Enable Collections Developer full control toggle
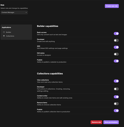Viewport: 124px width, 127px height. point(116,89)
